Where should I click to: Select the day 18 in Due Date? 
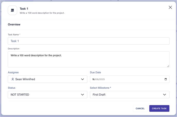[93, 79]
